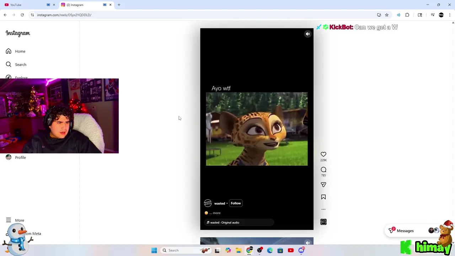Open Microsoft Store from the taskbar
Viewport: 455px width, 256px height.
pyautogui.click(x=280, y=250)
